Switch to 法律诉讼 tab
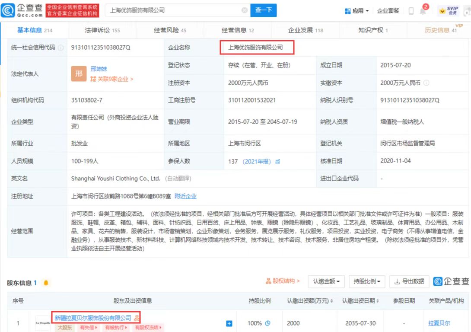Image resolution: width=471 pixels, height=332 pixels. click(x=102, y=30)
